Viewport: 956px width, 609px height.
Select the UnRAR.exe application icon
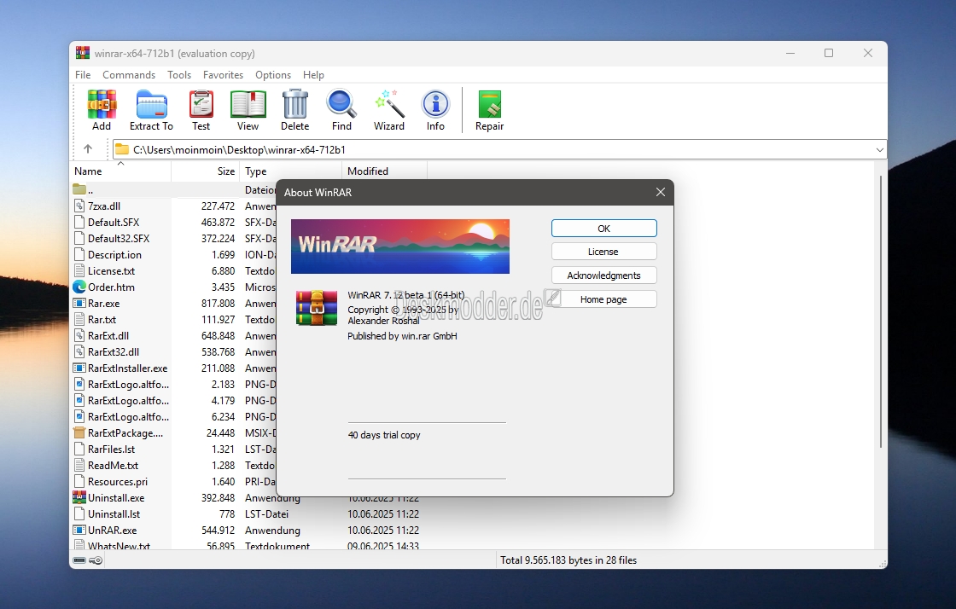pos(79,530)
